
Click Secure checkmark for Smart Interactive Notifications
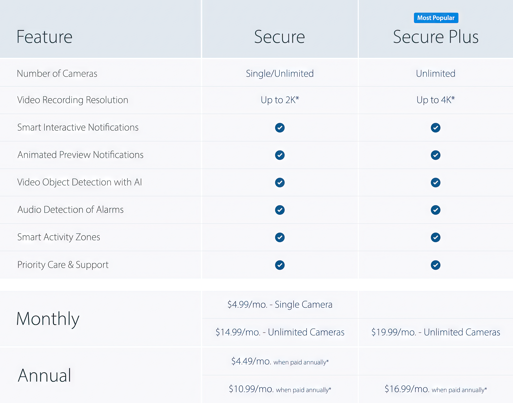pyautogui.click(x=280, y=128)
